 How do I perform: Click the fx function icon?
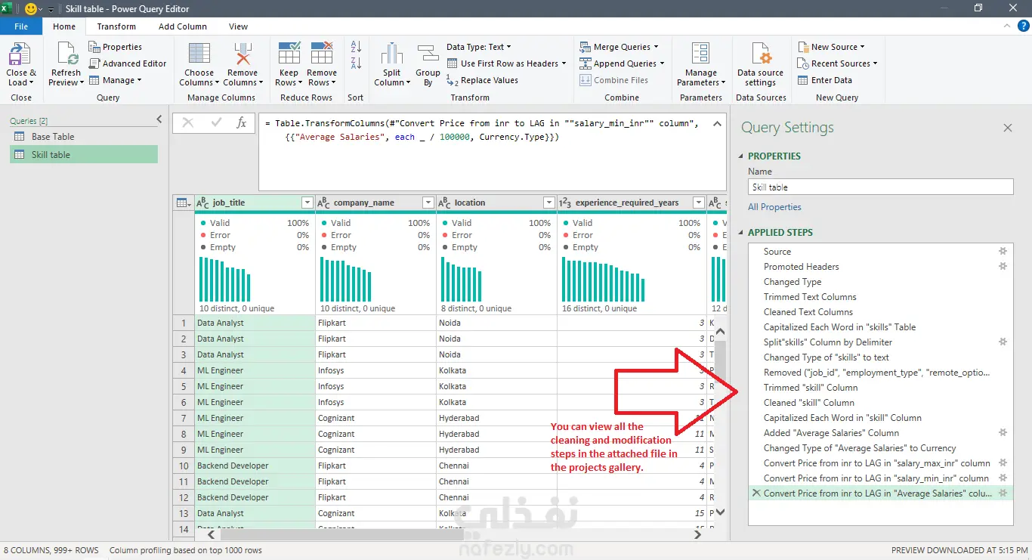(241, 122)
